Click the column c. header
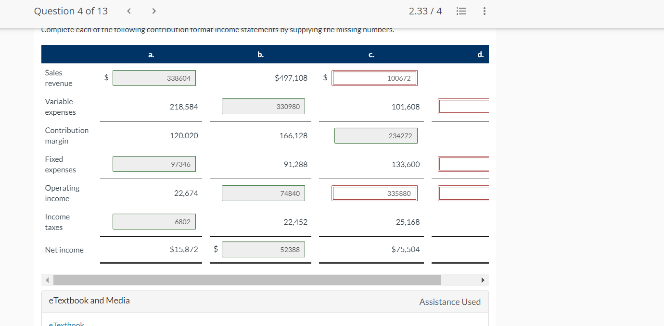 pyautogui.click(x=371, y=55)
